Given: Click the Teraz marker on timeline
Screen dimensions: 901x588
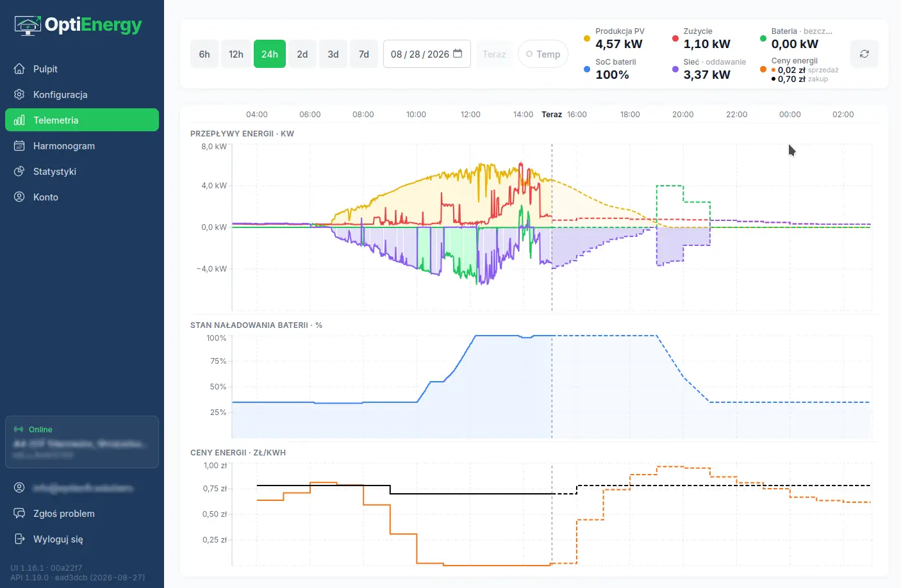Looking at the screenshot, I should (552, 114).
